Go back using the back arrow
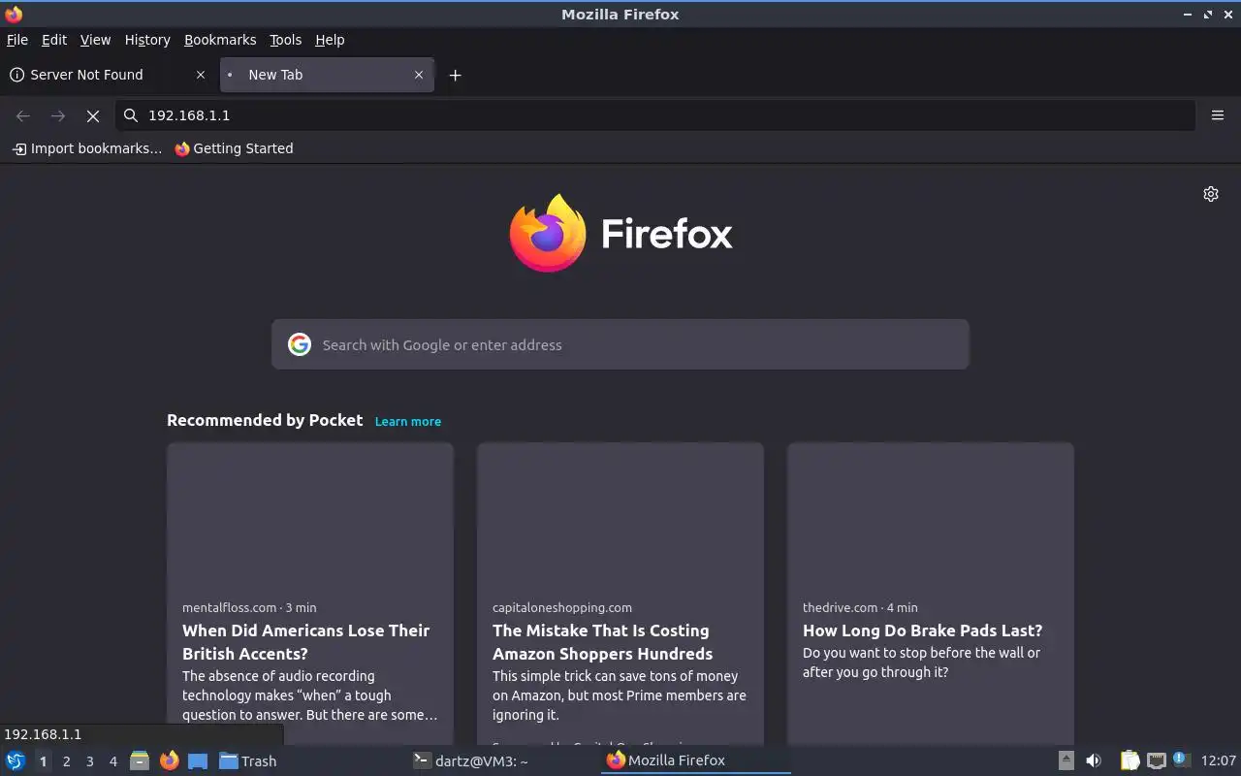 click(23, 115)
